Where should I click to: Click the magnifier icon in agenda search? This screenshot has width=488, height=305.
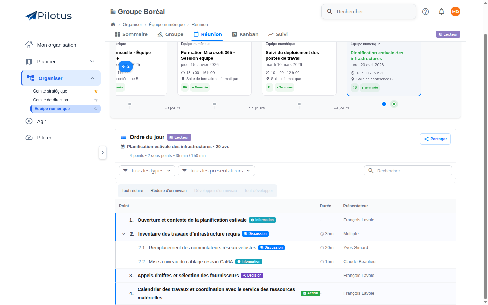371,171
